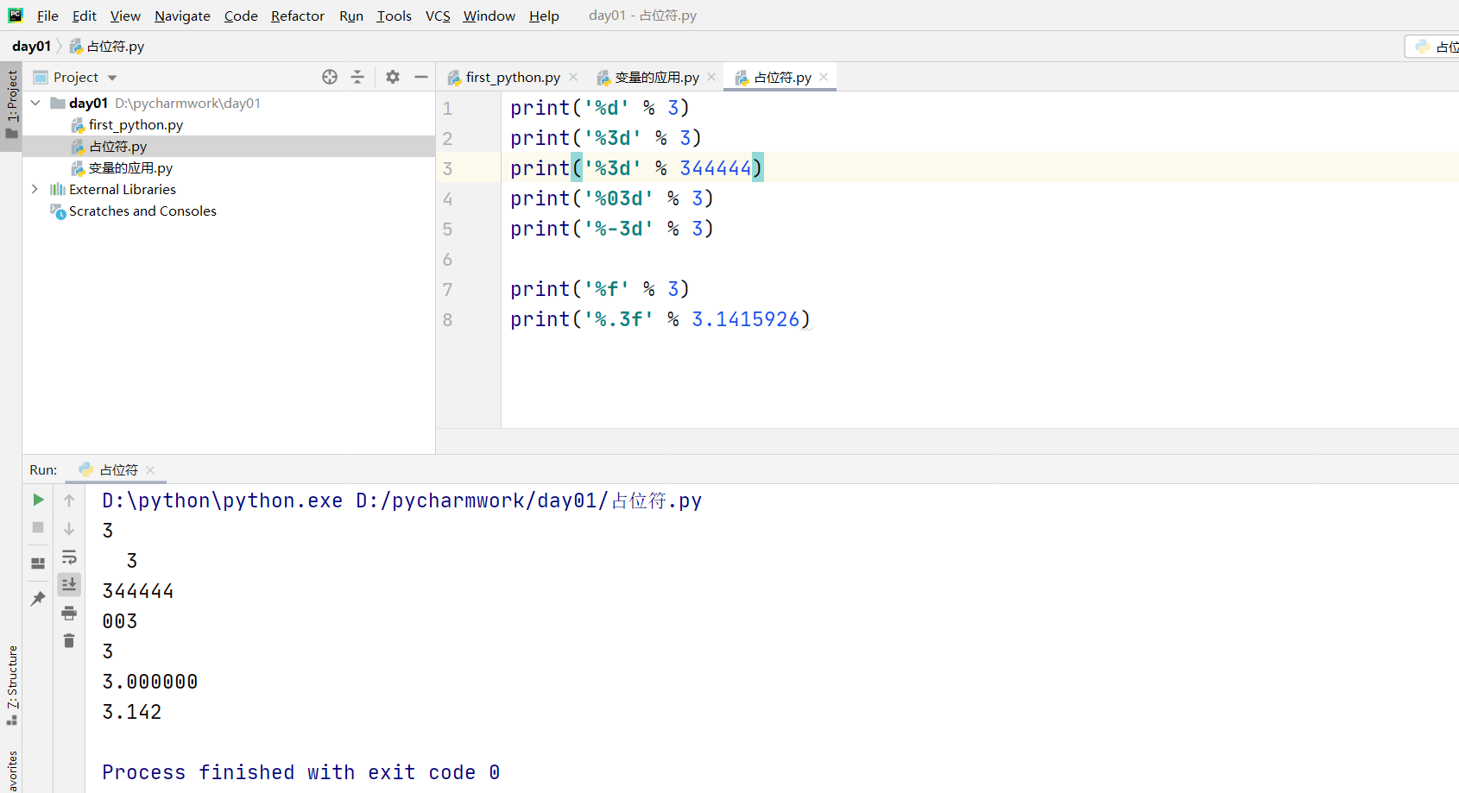Collapse all in Project panel
Image resolution: width=1459 pixels, height=793 pixels.
(x=357, y=77)
